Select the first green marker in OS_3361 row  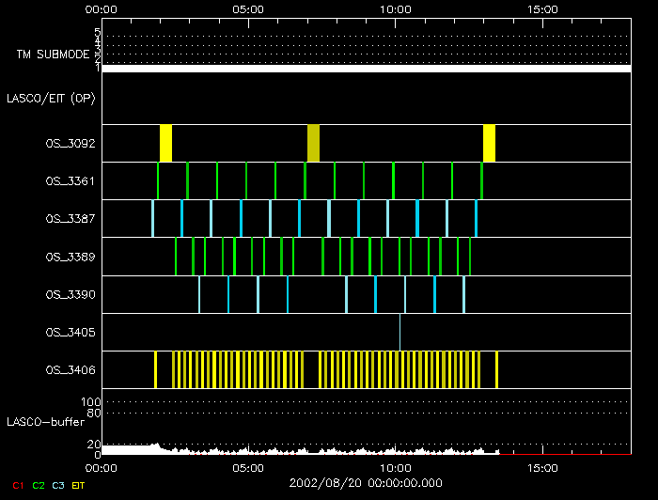pyautogui.click(x=158, y=180)
